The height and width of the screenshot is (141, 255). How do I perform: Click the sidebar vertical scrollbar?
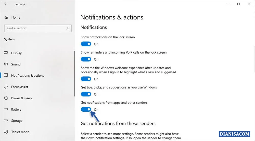coord(74,74)
